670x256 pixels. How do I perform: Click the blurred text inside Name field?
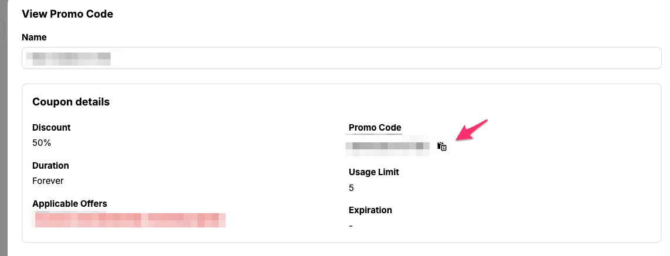pyautogui.click(x=72, y=58)
